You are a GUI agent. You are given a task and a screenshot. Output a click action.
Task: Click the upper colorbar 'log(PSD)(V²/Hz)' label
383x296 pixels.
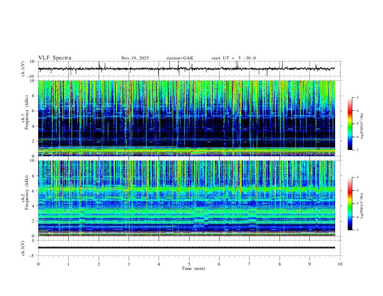[362, 126]
